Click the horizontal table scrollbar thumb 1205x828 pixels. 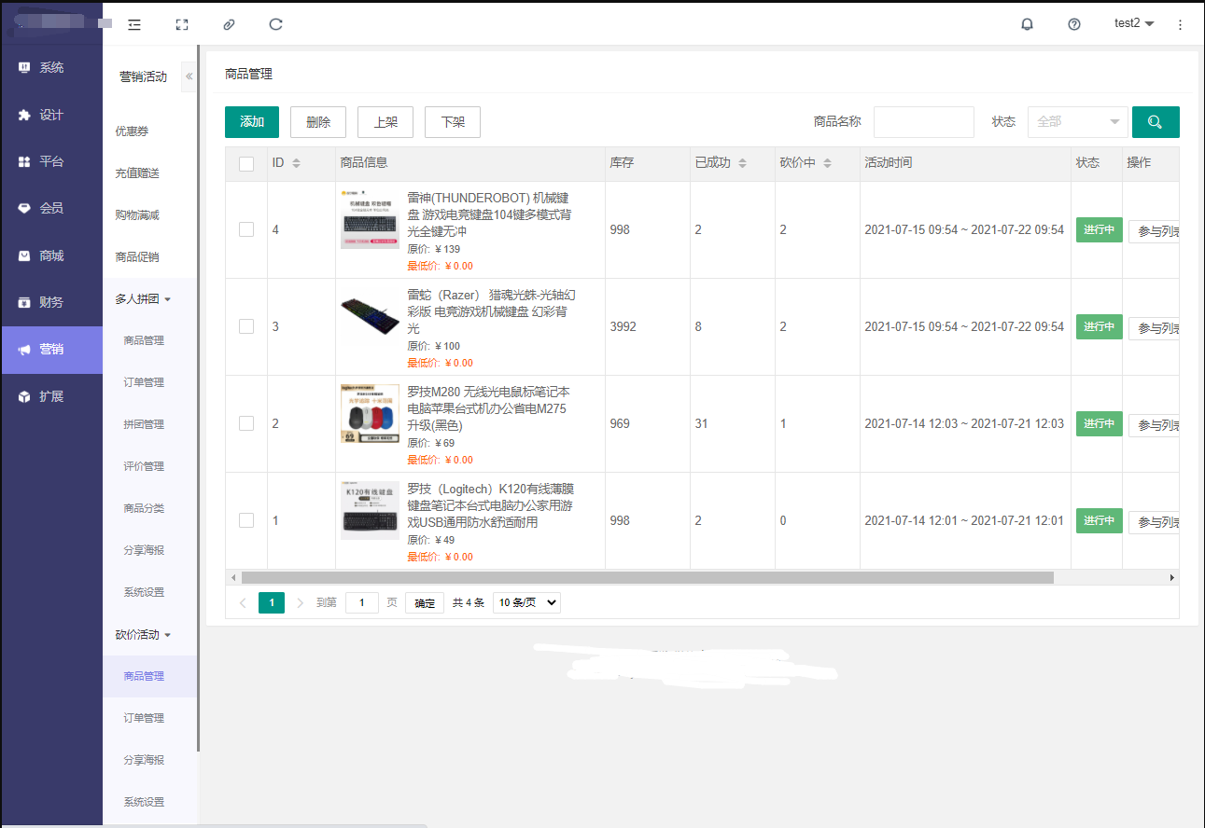click(x=647, y=578)
